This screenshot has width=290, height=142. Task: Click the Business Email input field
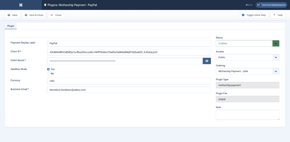(129, 90)
